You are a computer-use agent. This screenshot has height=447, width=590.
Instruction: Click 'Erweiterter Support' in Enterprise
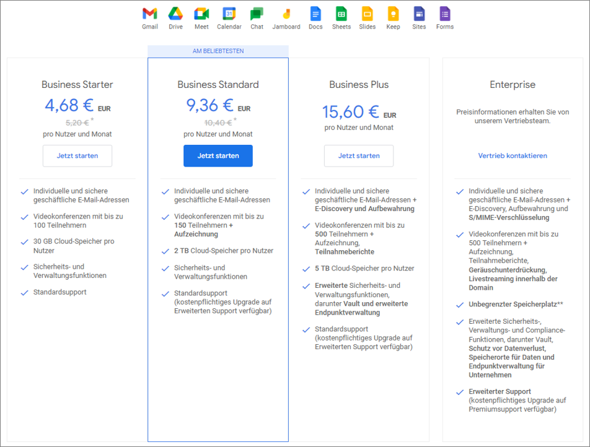coord(500,391)
